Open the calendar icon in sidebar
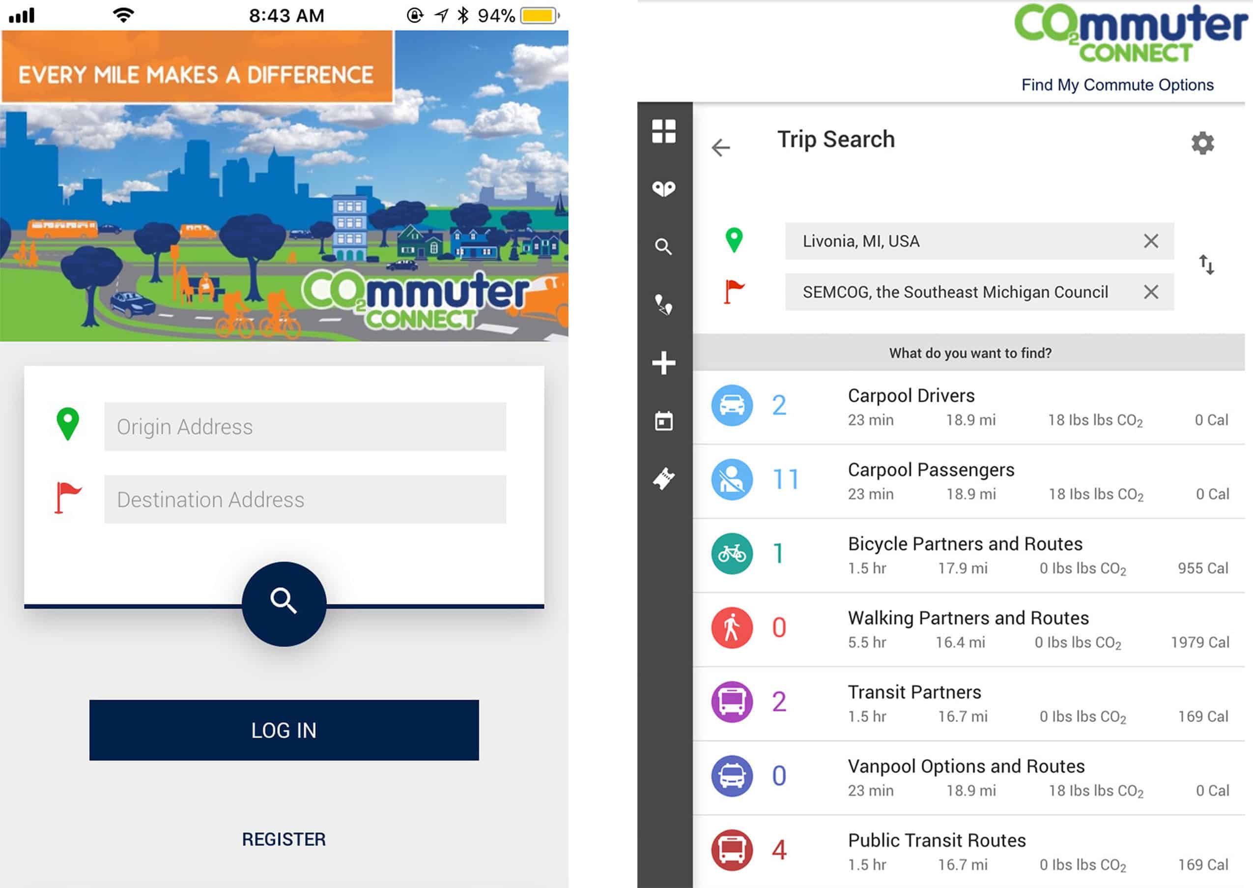The width and height of the screenshot is (1253, 888). [663, 420]
